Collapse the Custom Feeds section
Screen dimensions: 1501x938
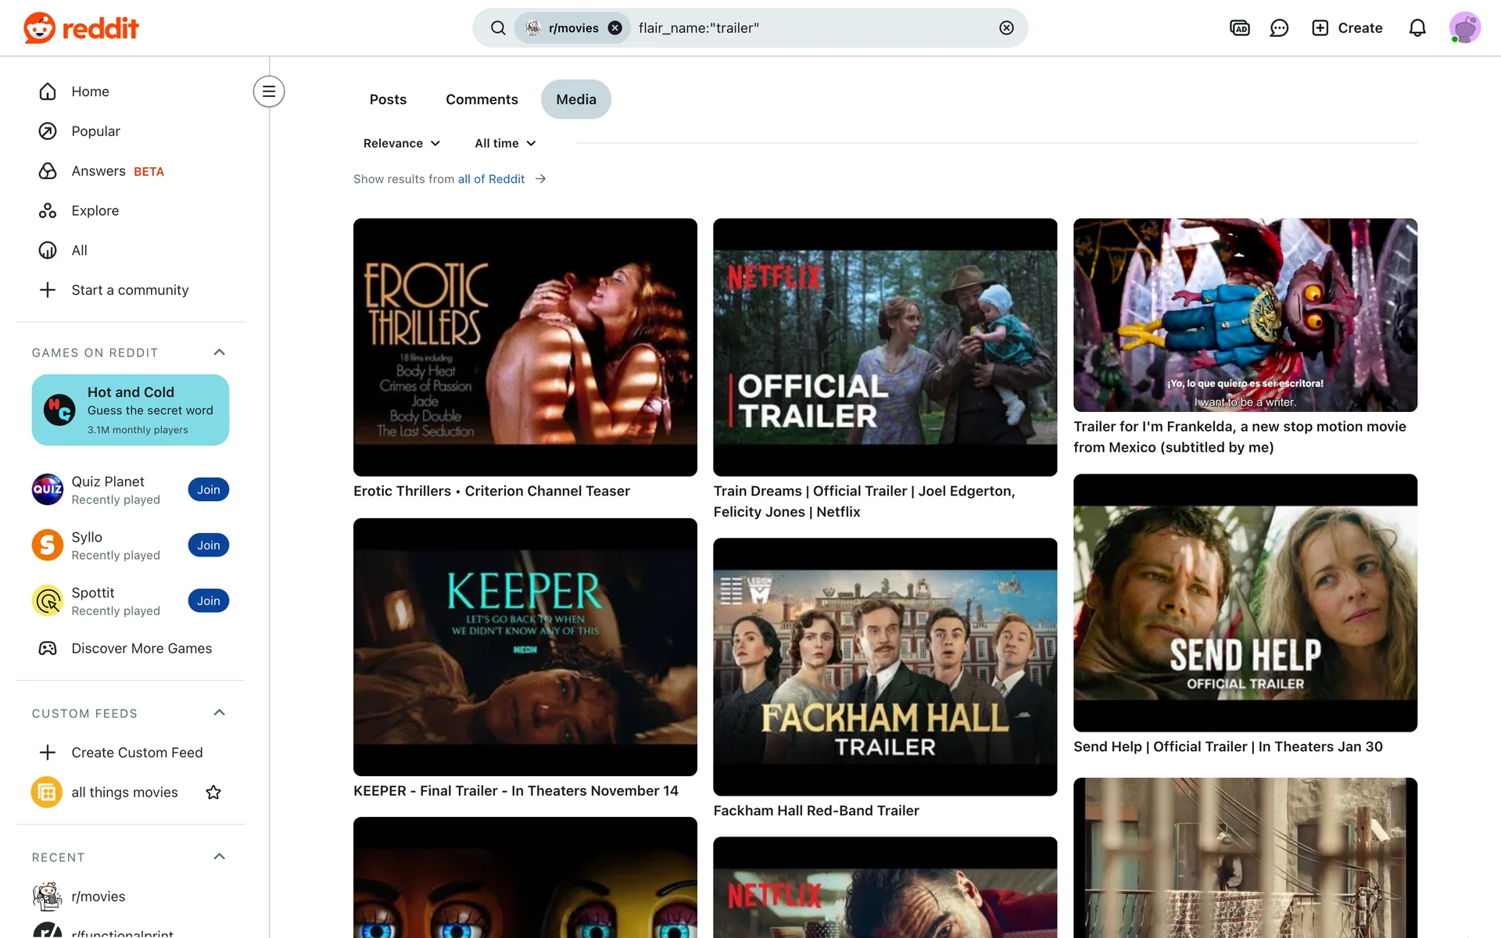(219, 713)
